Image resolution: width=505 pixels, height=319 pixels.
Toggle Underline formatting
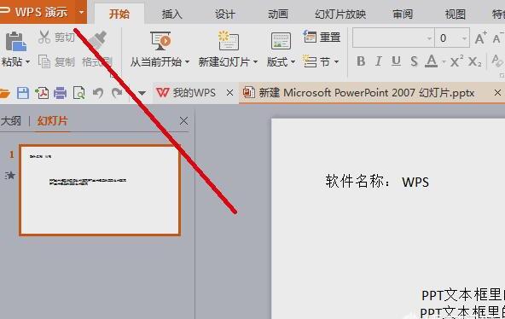click(x=396, y=61)
